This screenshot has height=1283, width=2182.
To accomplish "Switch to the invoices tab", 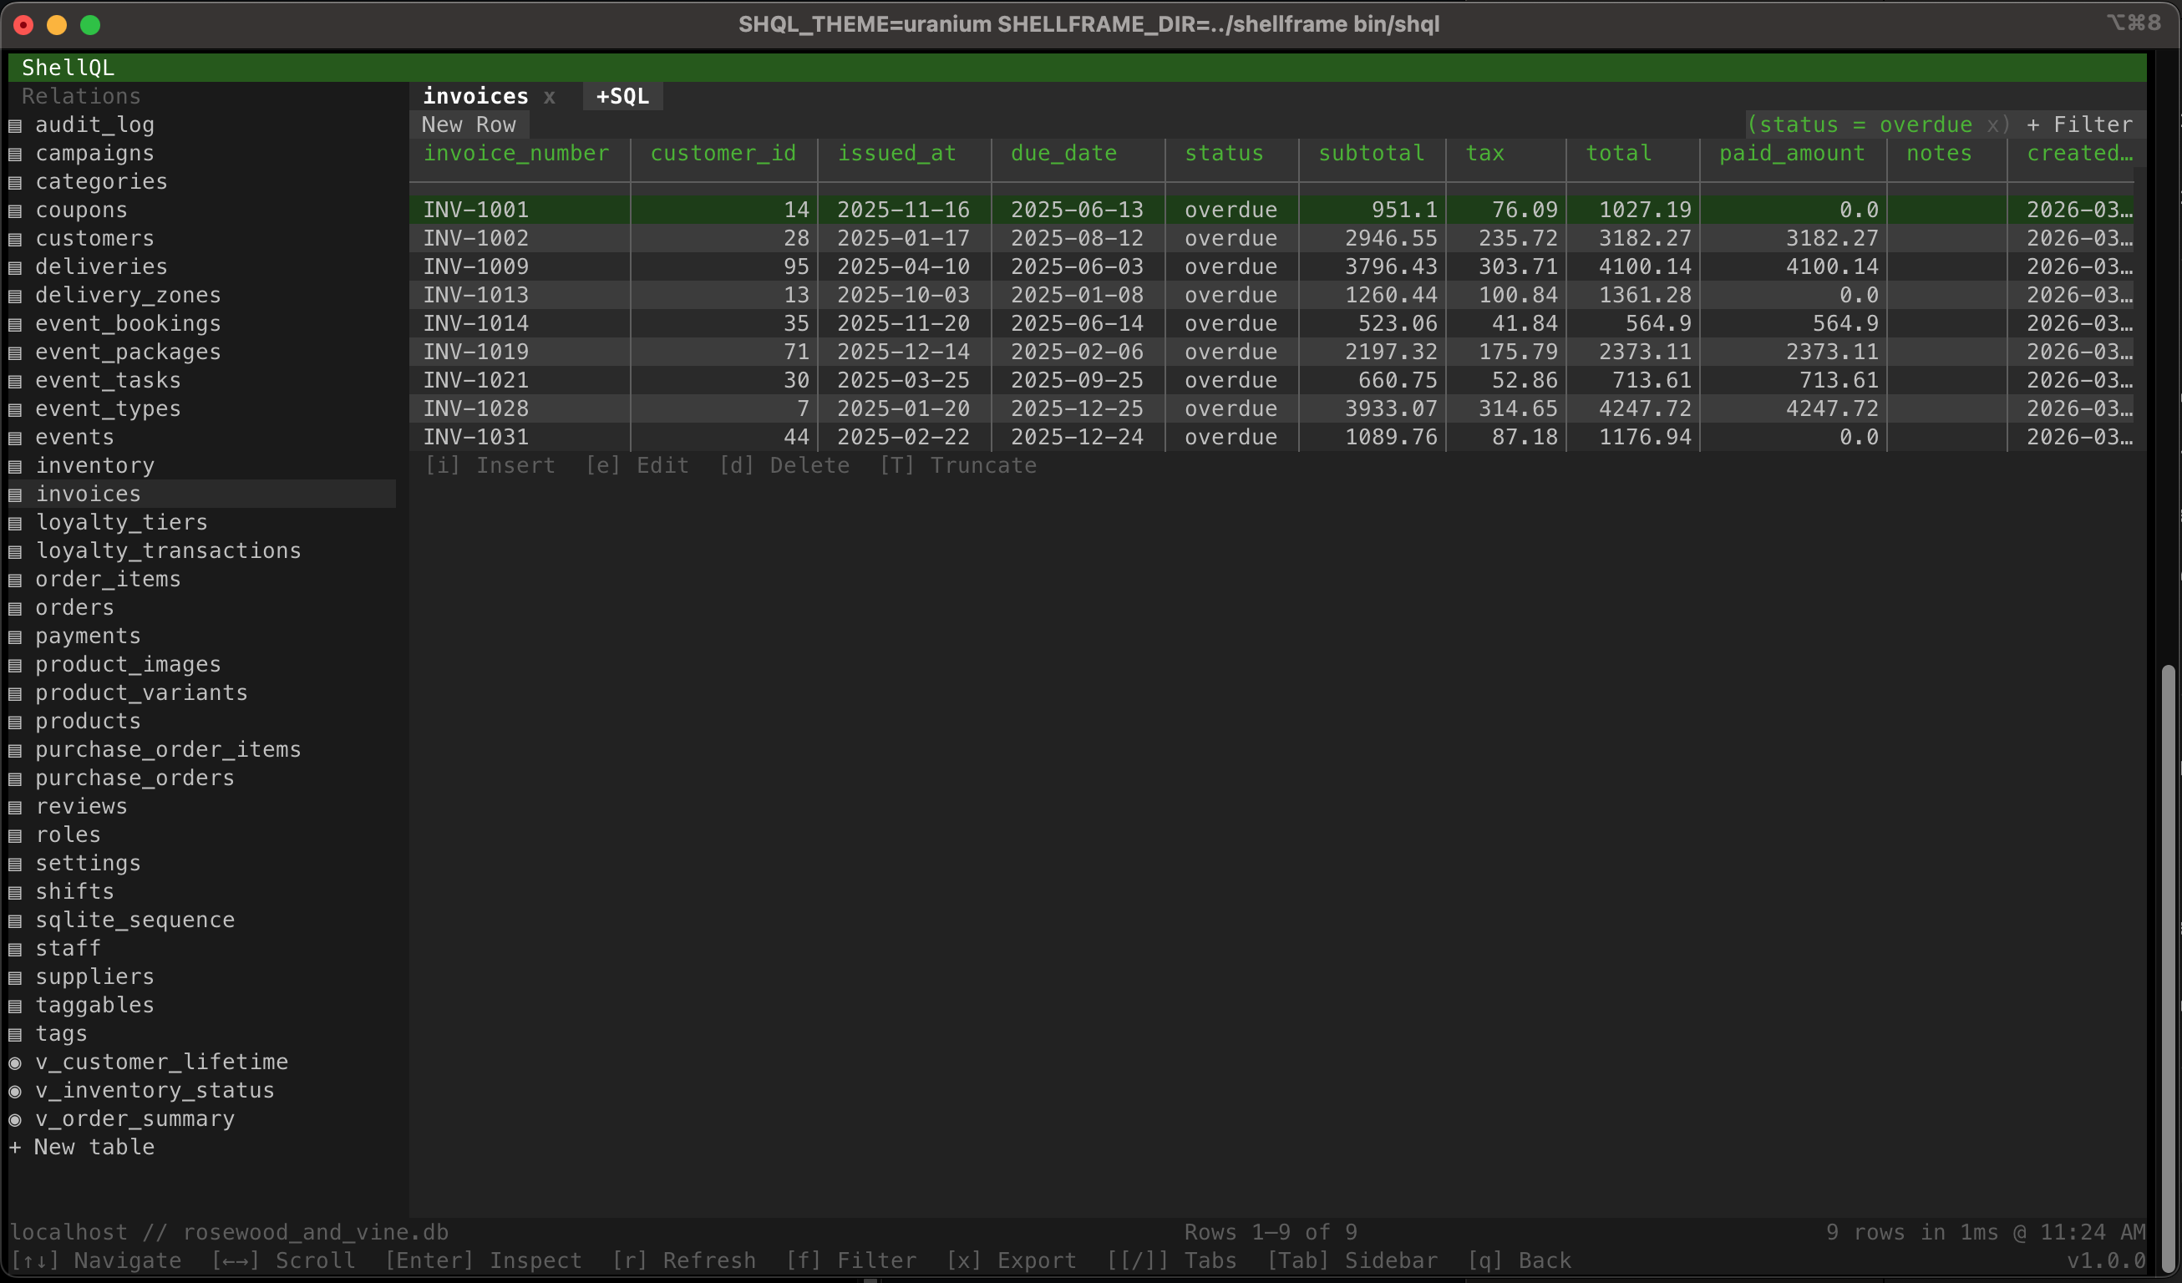I will pyautogui.click(x=475, y=96).
